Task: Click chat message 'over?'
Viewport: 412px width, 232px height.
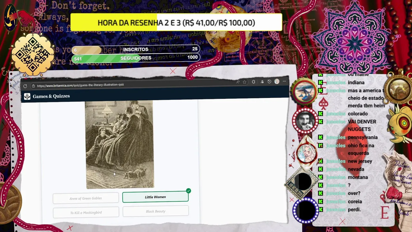Action: click(x=354, y=193)
